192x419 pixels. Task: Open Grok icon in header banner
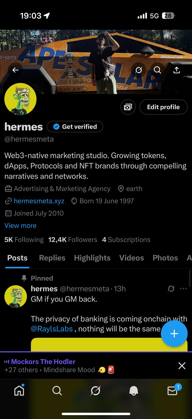[139, 70]
